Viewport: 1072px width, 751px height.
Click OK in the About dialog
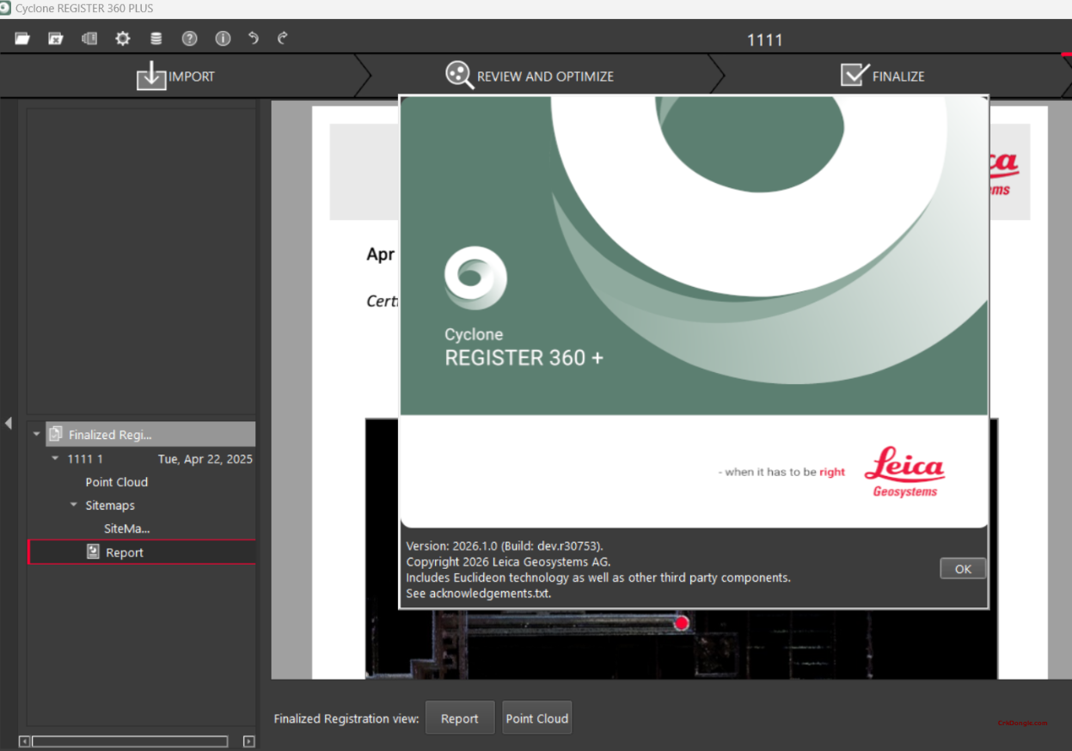coord(963,569)
